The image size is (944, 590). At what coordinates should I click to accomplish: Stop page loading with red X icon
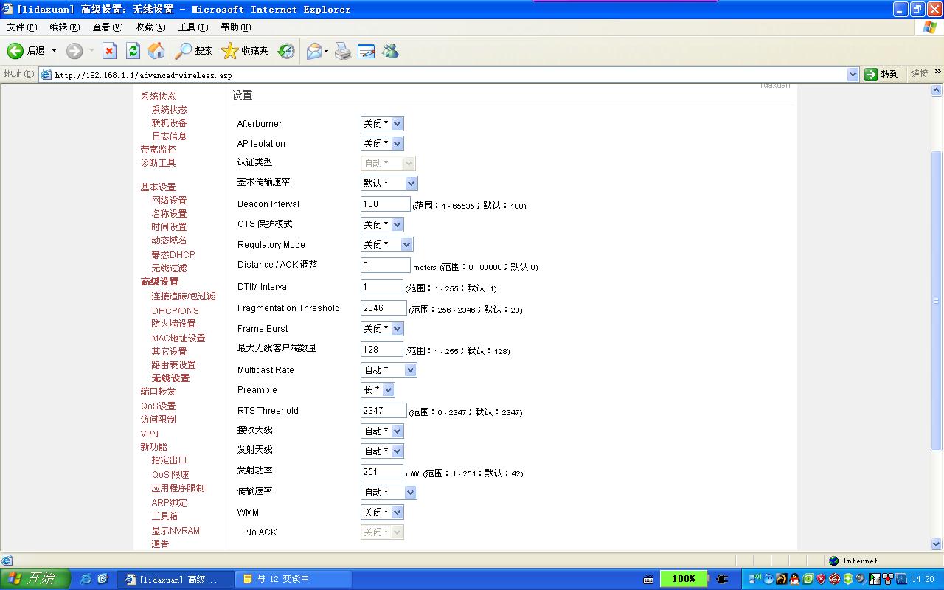[x=110, y=51]
